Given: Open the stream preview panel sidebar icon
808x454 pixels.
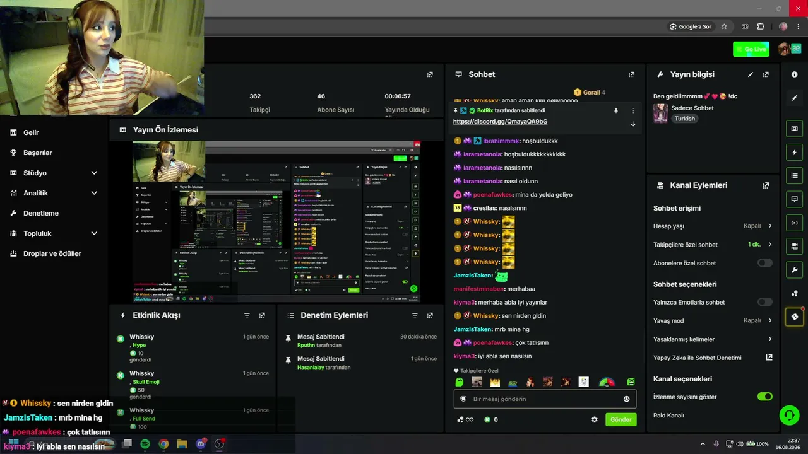Looking at the screenshot, I should pos(794,129).
